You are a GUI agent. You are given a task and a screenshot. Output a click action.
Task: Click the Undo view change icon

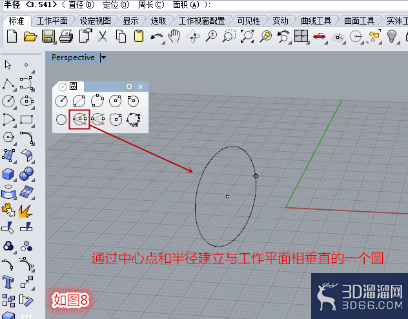pos(283,36)
